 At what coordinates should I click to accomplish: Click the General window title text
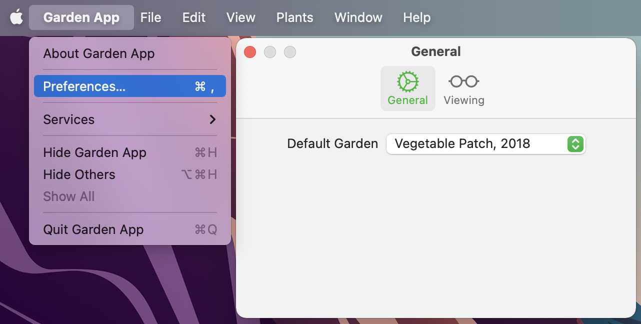435,51
